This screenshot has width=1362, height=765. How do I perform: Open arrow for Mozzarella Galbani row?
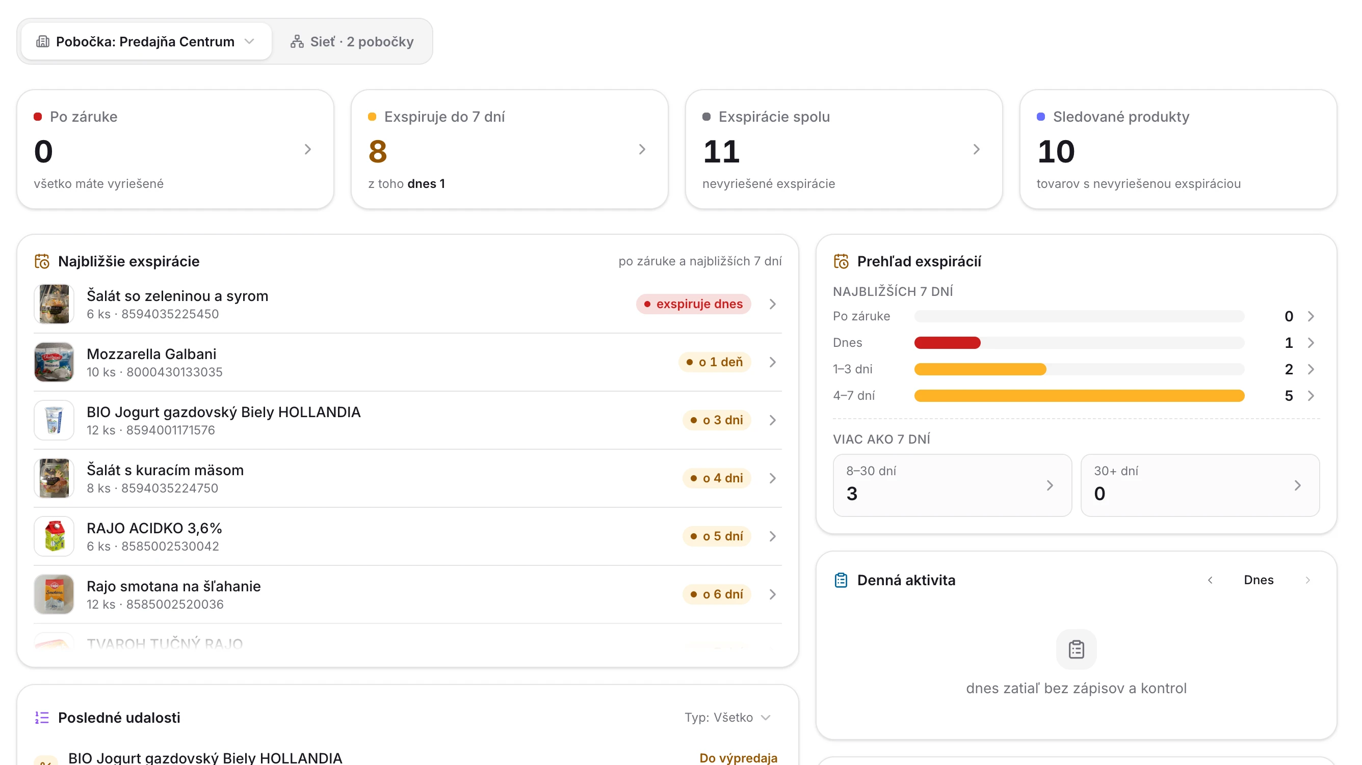(x=772, y=362)
